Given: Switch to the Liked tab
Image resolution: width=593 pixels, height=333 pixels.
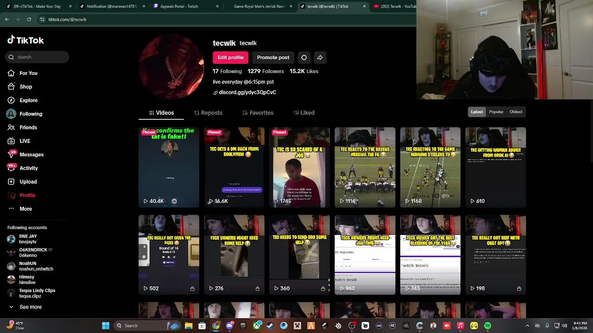Looking at the screenshot, I should 304,113.
